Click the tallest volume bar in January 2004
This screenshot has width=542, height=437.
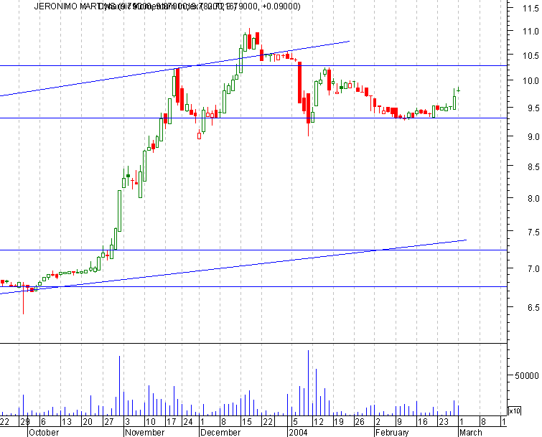click(x=308, y=382)
